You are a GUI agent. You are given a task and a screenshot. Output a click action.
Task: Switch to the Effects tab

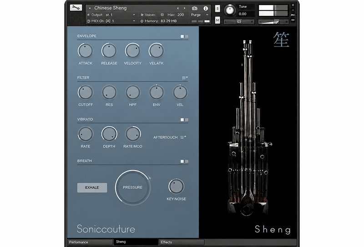point(181,242)
